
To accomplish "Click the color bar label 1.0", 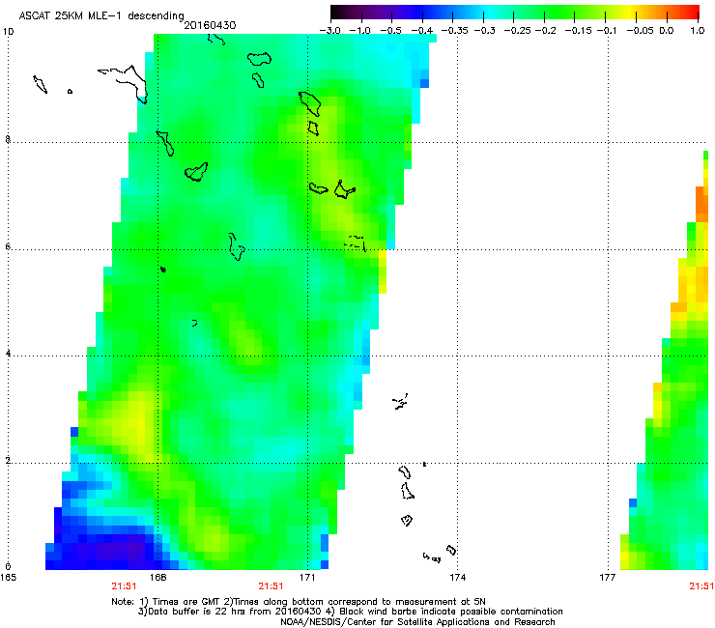I will tap(698, 31).
